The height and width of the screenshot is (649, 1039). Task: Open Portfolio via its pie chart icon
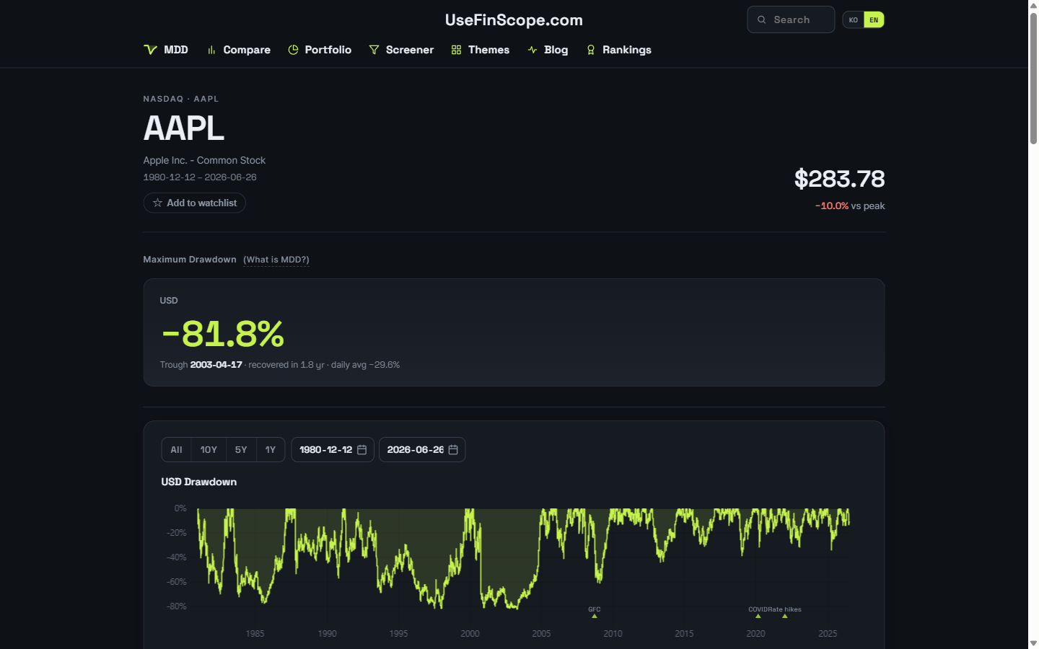coord(293,50)
